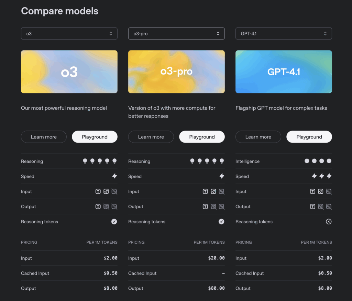Click the "Reasoning" rating label under o3-pro
This screenshot has width=352, height=301.
pyautogui.click(x=139, y=161)
